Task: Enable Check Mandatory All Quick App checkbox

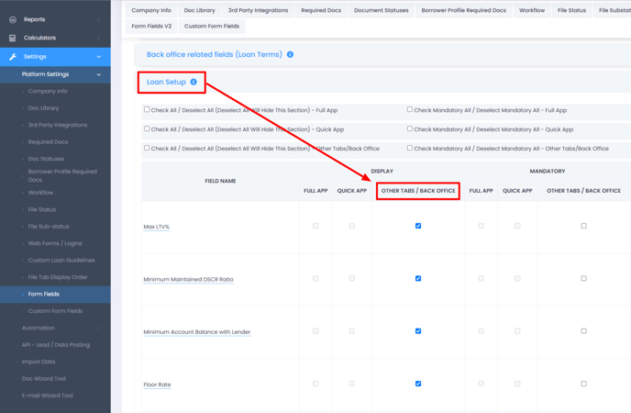Action: pyautogui.click(x=410, y=129)
